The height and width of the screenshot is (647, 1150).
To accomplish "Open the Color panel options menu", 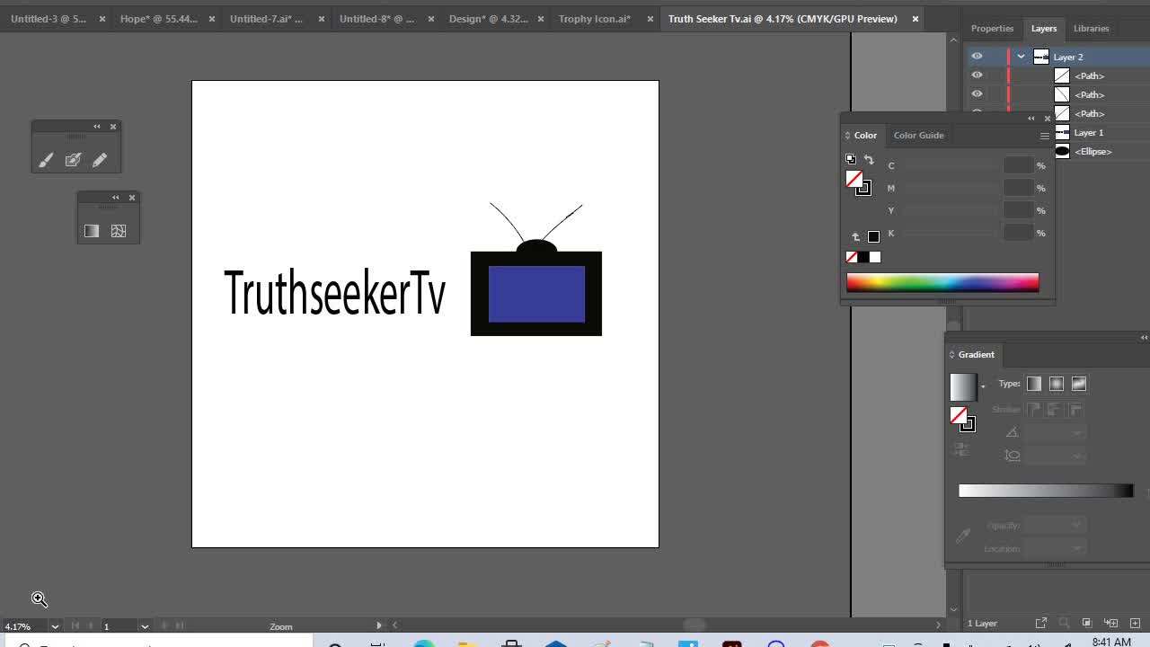I will (1044, 136).
